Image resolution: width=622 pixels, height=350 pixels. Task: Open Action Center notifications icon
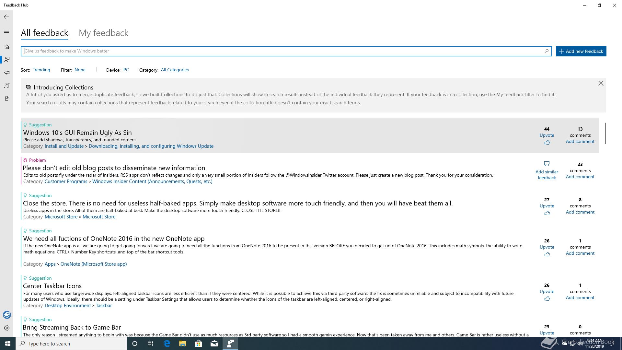pyautogui.click(x=611, y=344)
